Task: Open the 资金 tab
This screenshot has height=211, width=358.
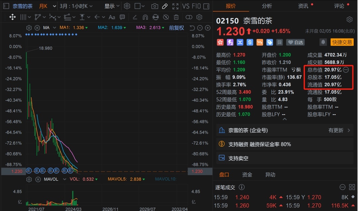Action: coord(247,175)
